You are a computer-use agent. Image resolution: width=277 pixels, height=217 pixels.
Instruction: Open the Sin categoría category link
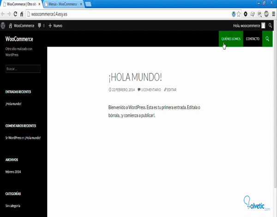point(13,206)
